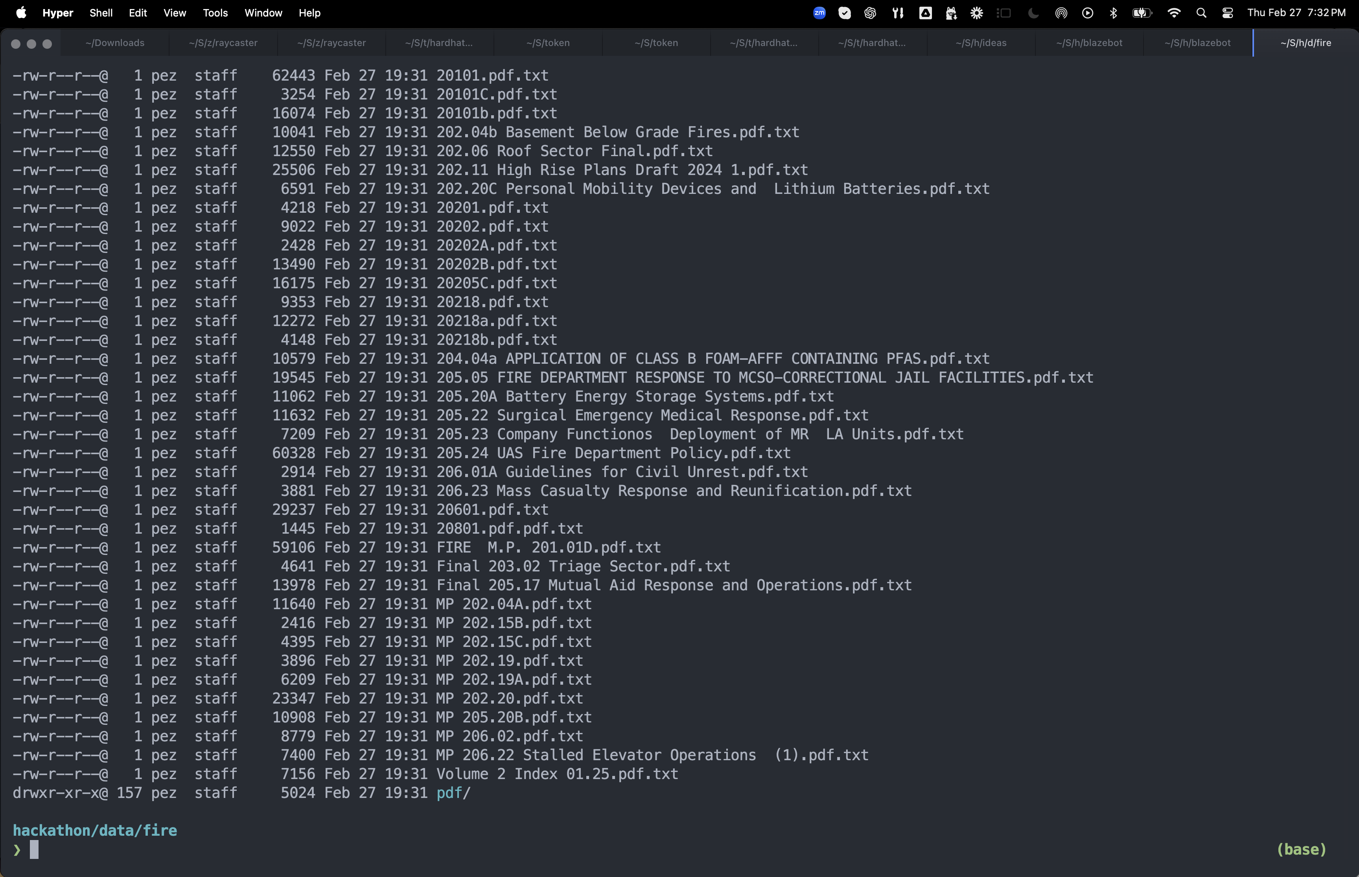
Task: Open the ChatGPT menu bar icon
Action: pyautogui.click(x=870, y=13)
